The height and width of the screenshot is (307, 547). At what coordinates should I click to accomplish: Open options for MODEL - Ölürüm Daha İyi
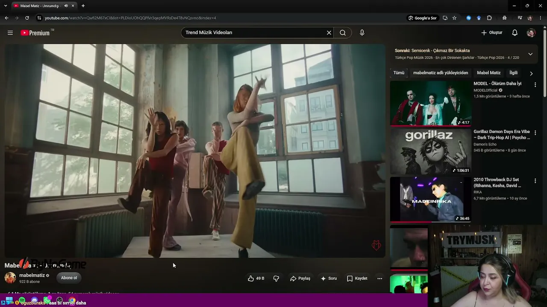[x=535, y=85]
